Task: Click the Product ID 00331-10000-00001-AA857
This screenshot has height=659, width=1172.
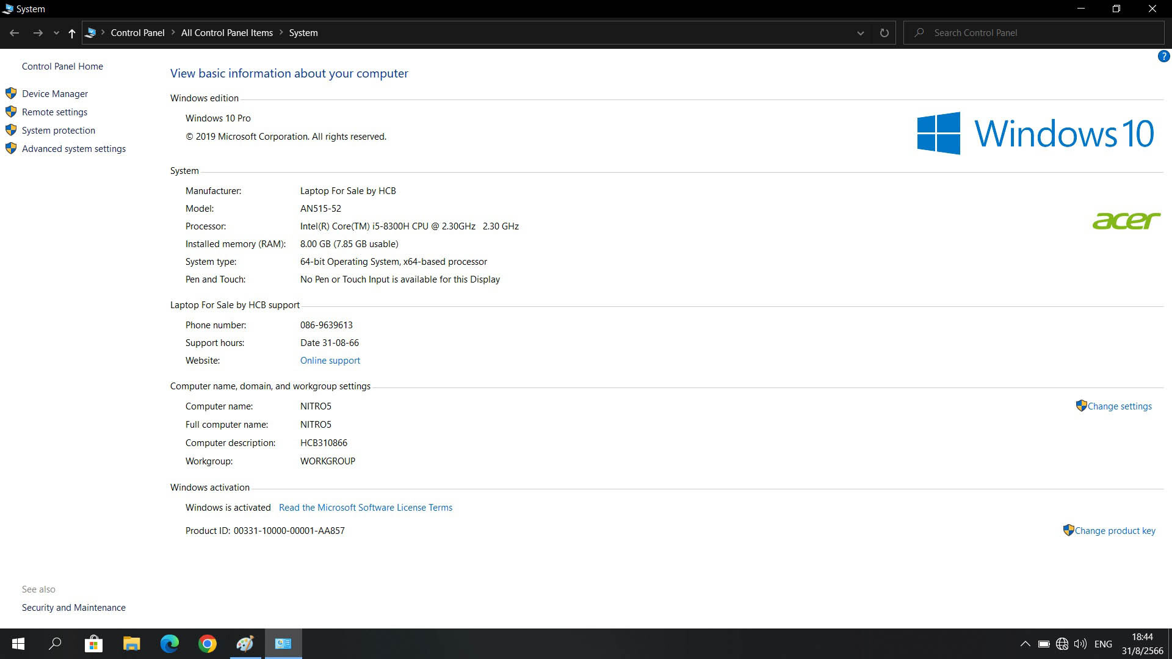Action: pyautogui.click(x=289, y=531)
